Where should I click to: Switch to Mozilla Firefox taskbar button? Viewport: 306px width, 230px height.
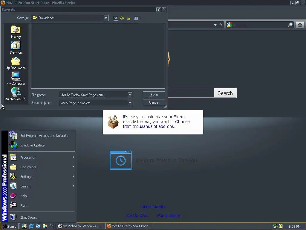point(129,226)
